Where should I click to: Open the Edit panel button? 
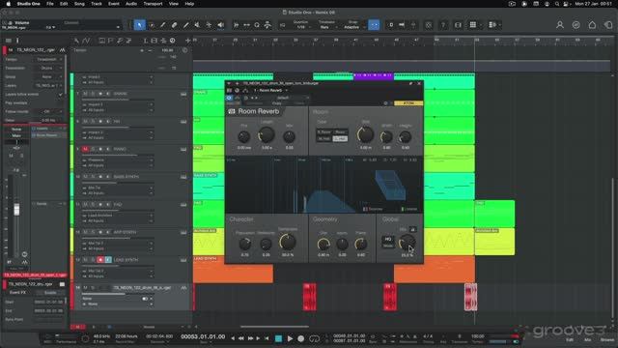(570, 339)
